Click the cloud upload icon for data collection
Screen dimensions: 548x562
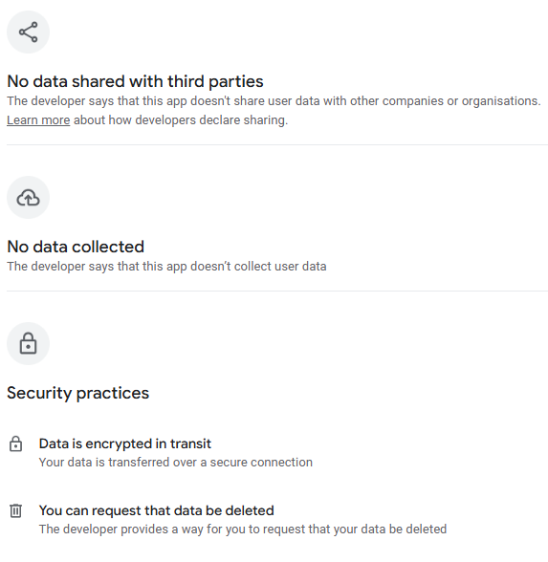pyautogui.click(x=28, y=198)
